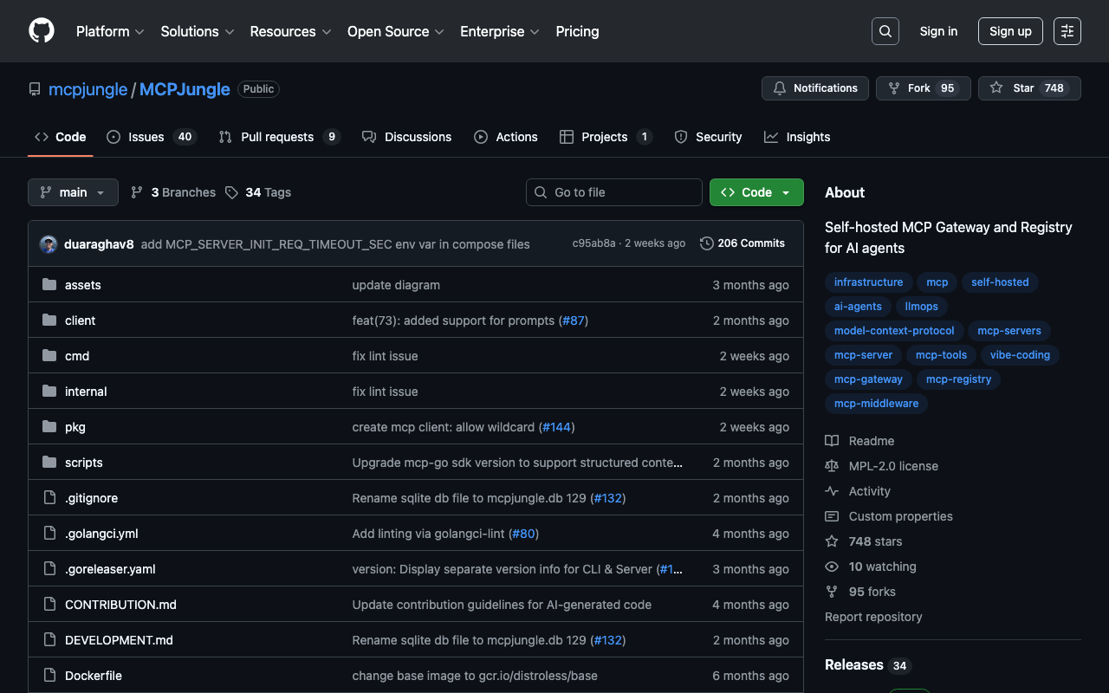
Task: Select the mcp-gateway topic tag
Action: (x=868, y=379)
